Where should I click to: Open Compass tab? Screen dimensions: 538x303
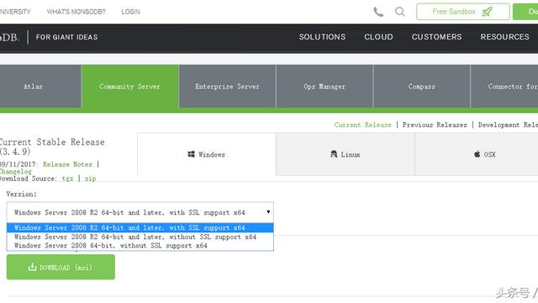(422, 87)
